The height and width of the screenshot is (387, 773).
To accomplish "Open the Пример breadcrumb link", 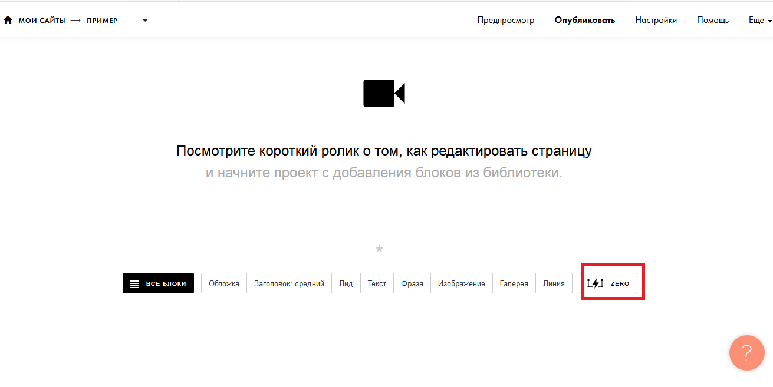I will click(102, 21).
